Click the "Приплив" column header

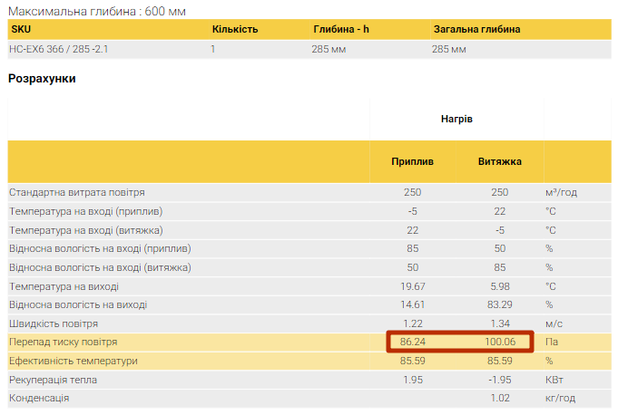[413, 162]
